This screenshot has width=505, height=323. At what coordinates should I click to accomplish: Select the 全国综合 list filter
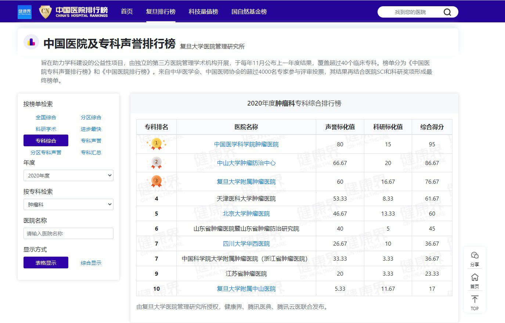pyautogui.click(x=46, y=117)
